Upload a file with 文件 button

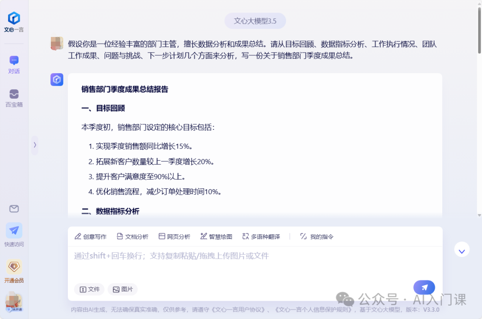tap(89, 289)
